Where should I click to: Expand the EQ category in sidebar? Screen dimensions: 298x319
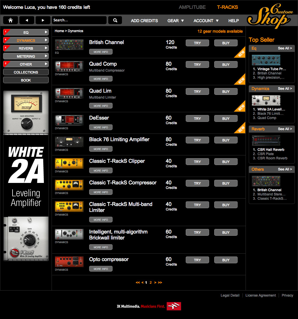26,32
